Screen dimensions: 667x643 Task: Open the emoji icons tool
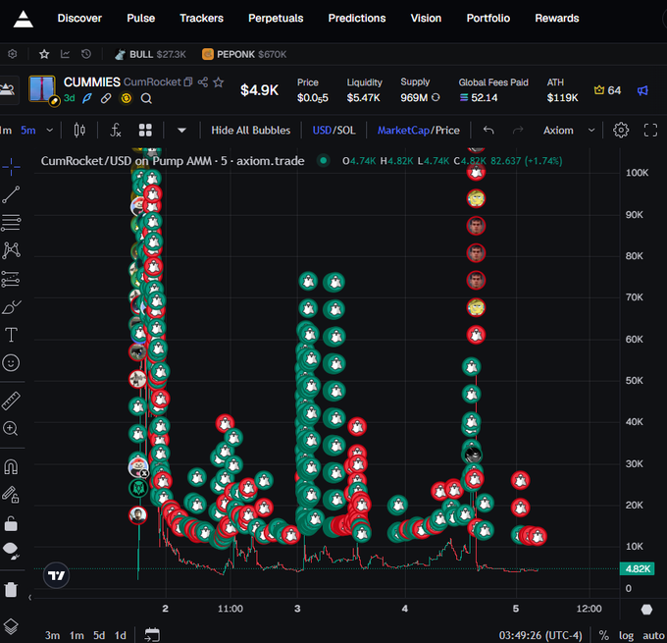pos(11,363)
